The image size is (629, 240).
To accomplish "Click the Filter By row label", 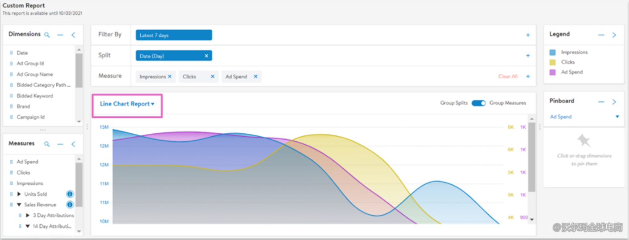I will pos(110,35).
